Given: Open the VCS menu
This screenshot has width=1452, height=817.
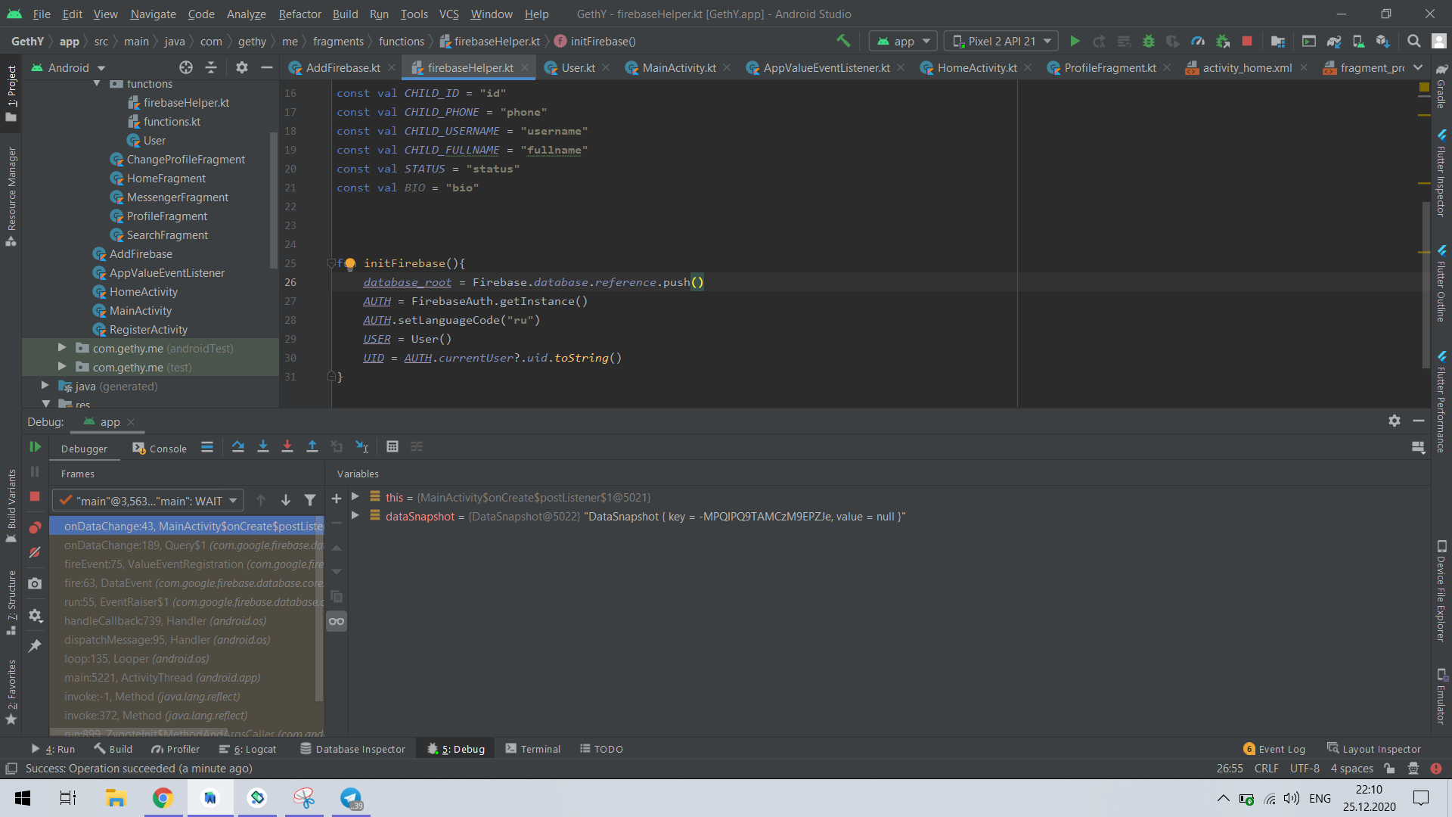Looking at the screenshot, I should 449,14.
